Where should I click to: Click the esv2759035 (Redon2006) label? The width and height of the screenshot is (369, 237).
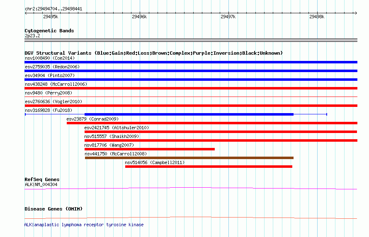coord(52,67)
